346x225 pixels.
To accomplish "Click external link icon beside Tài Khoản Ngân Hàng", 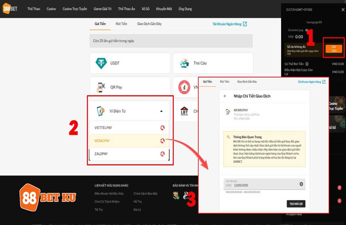I will [x=245, y=24].
